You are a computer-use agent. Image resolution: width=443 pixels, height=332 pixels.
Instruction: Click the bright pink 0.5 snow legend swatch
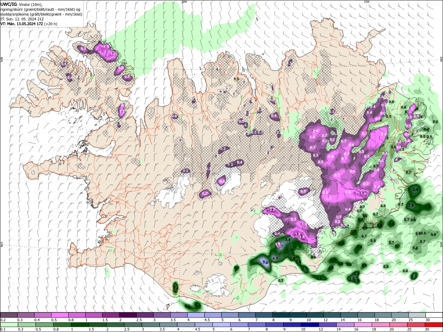[60, 315]
